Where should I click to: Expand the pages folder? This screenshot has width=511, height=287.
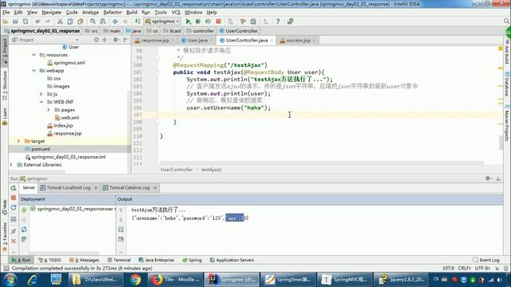49,110
